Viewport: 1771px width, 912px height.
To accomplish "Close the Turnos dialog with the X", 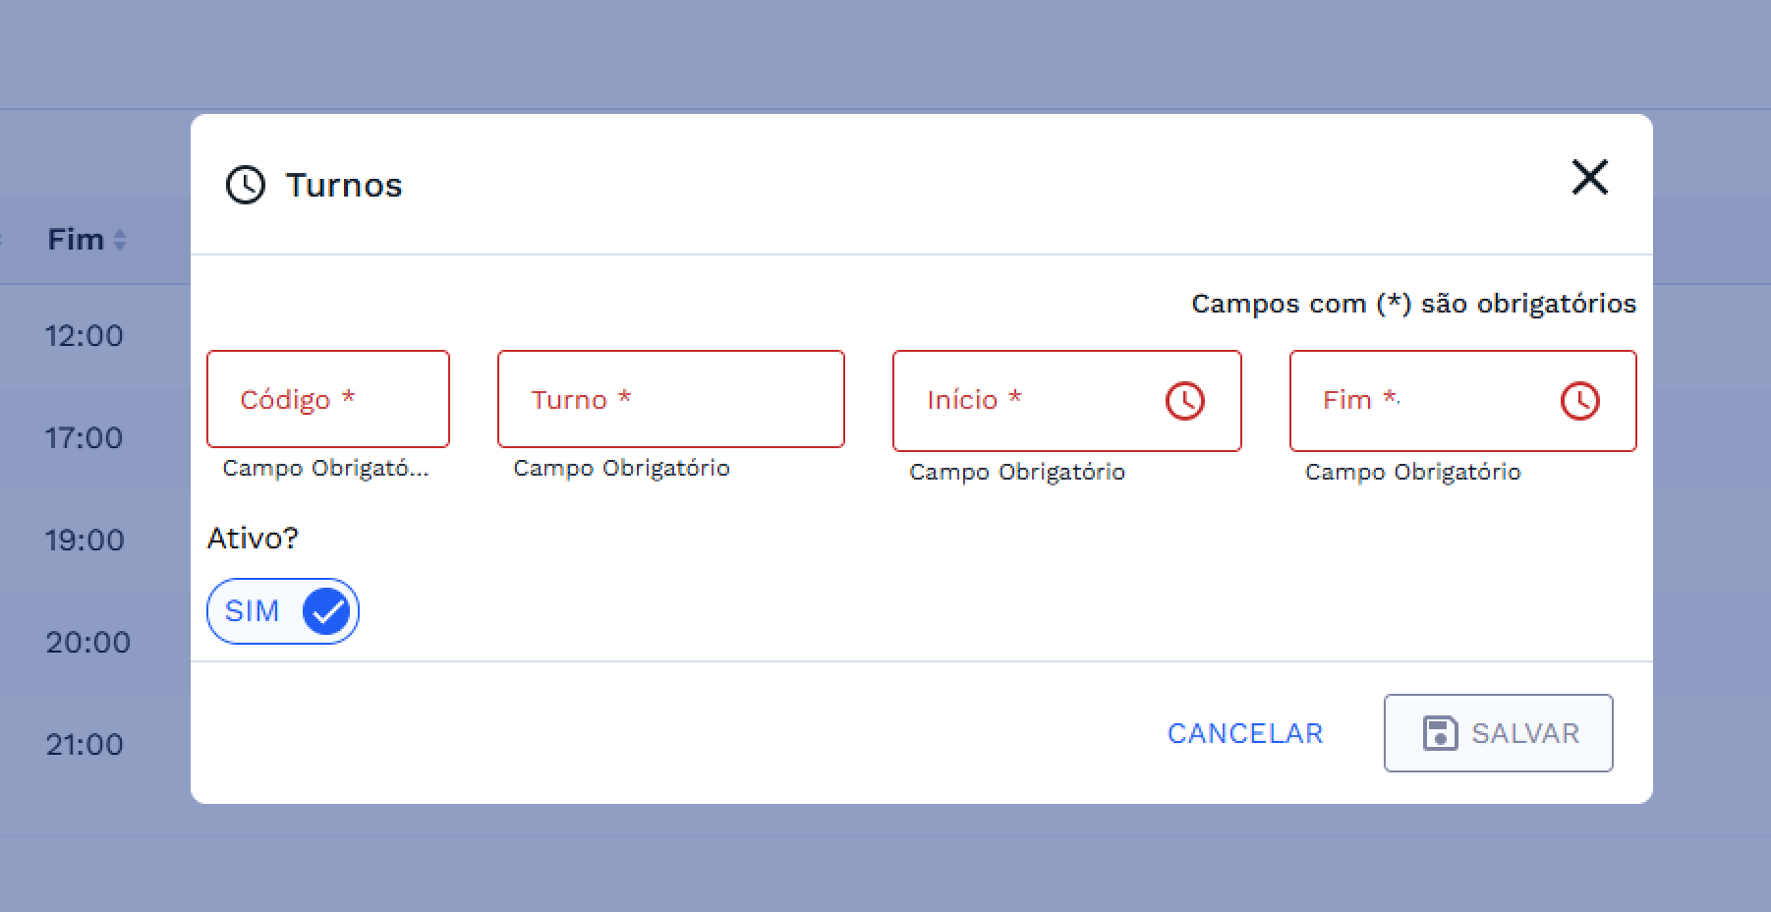I will 1589,178.
